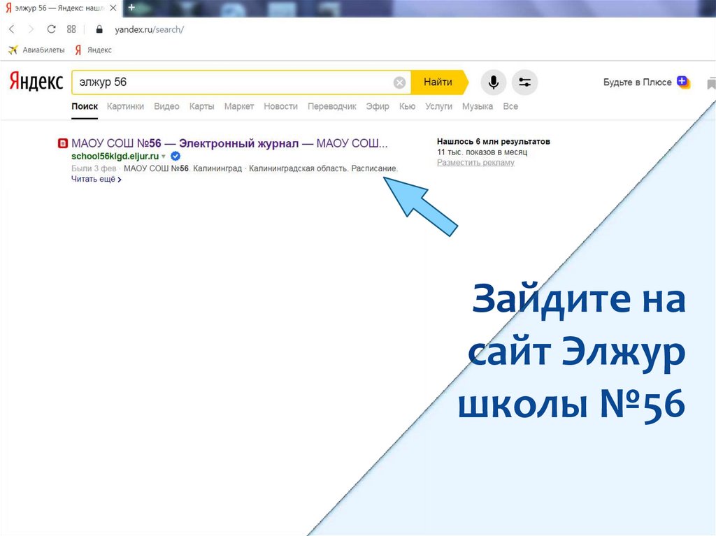Open a new tab with the plus icon
The width and height of the screenshot is (716, 536).
[131, 7]
